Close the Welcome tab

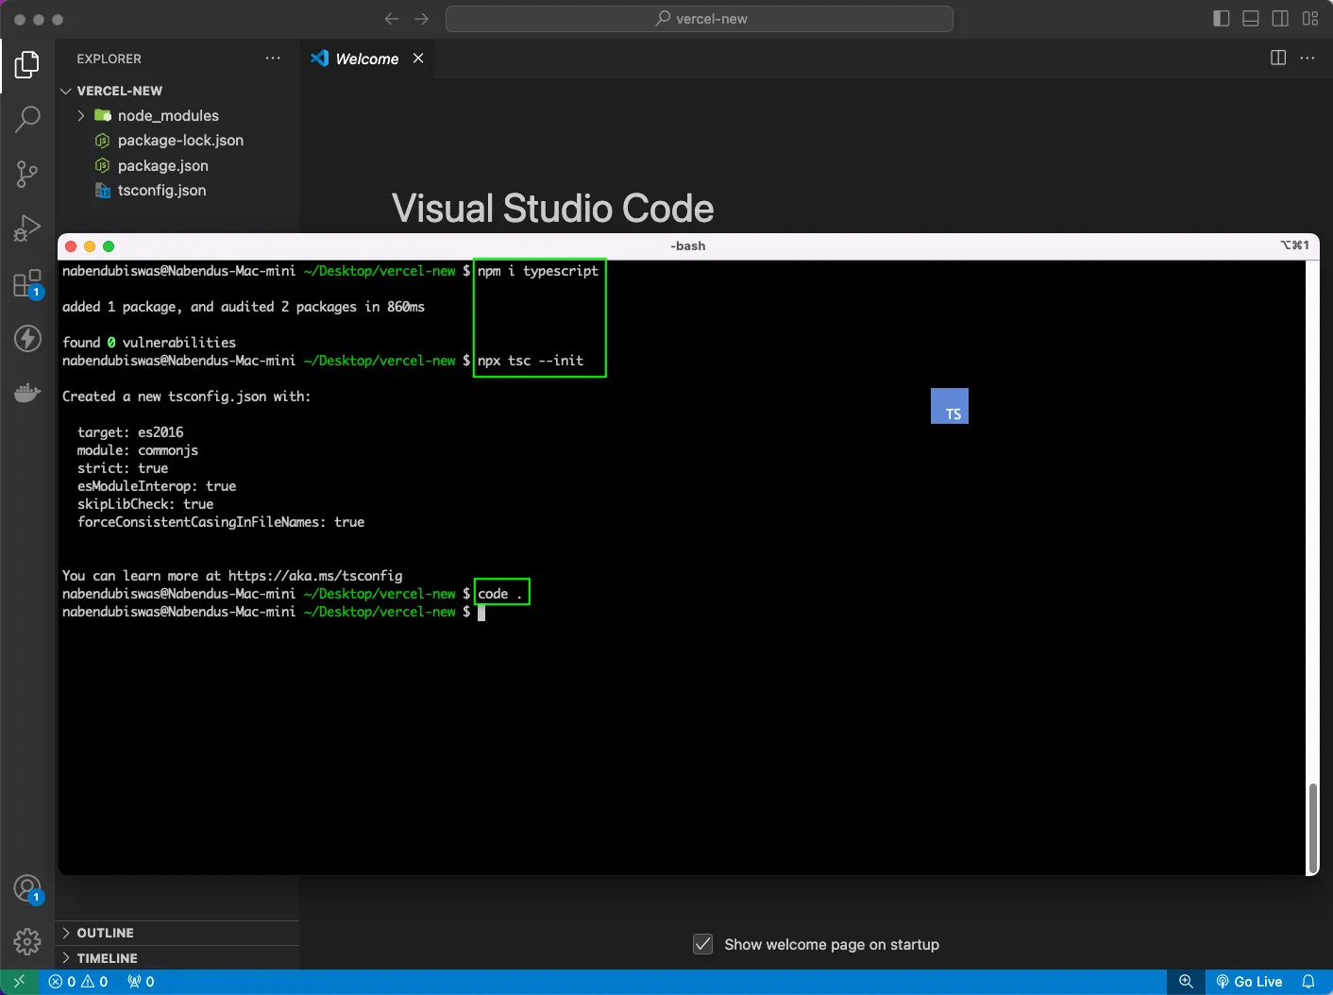(418, 59)
